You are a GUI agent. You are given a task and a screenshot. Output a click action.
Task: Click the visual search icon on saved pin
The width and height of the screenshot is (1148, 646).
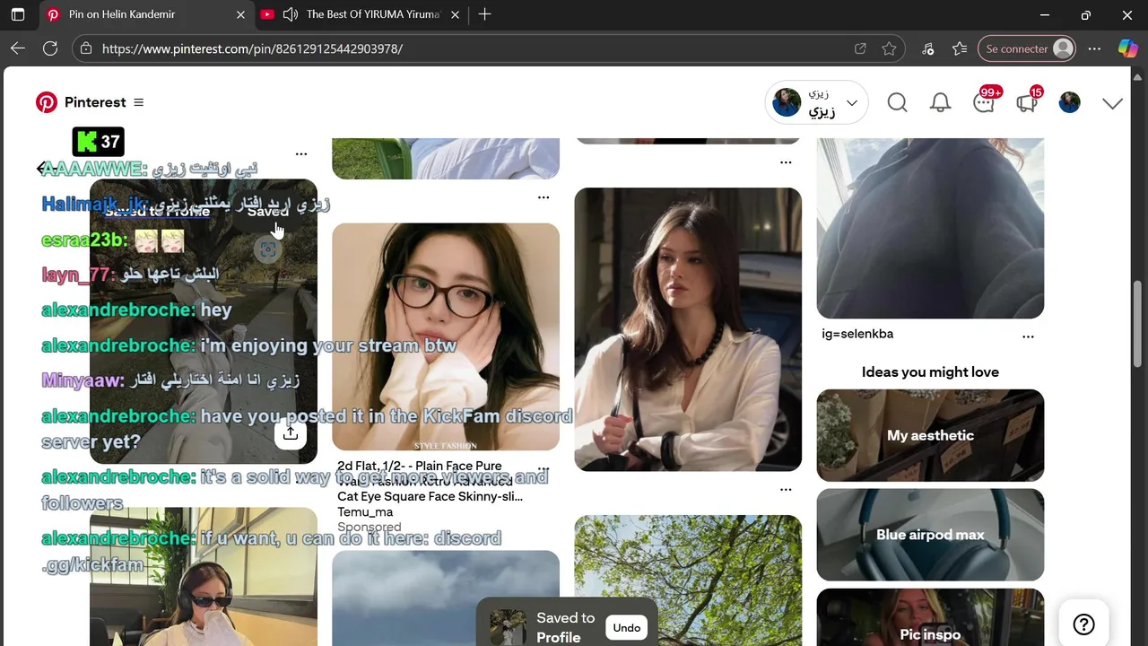266,250
